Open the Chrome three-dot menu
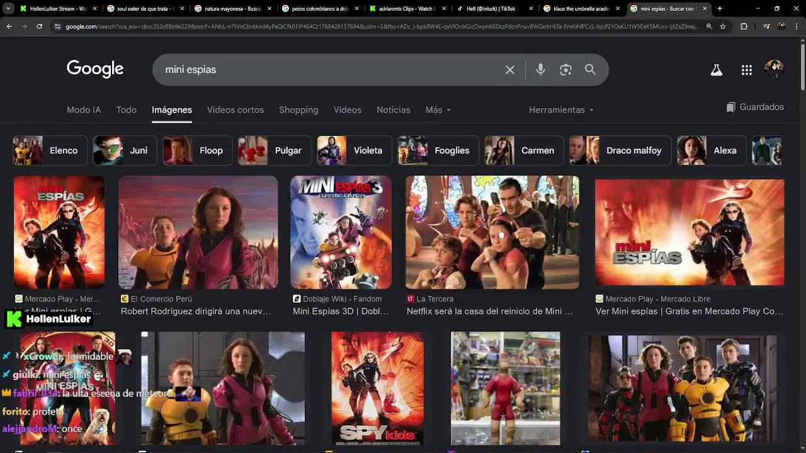 (797, 26)
